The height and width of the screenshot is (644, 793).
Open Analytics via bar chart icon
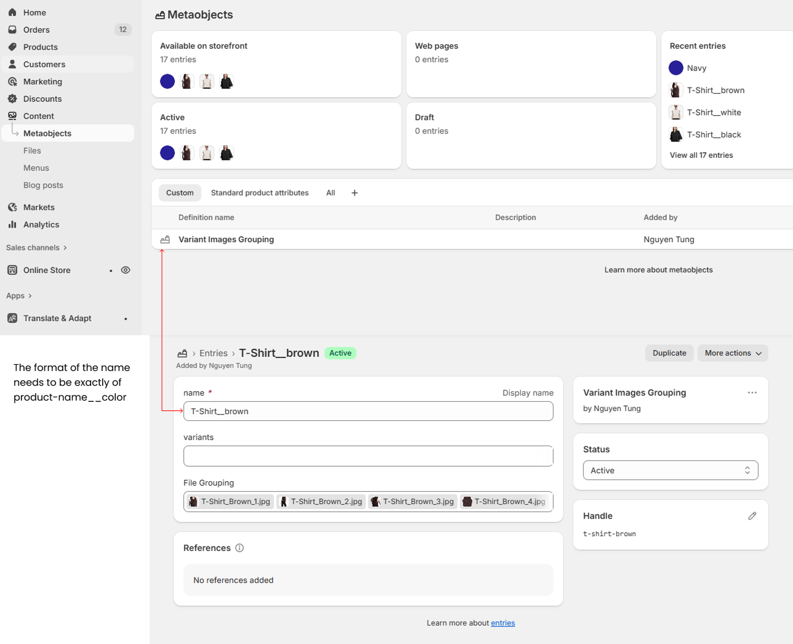12,224
